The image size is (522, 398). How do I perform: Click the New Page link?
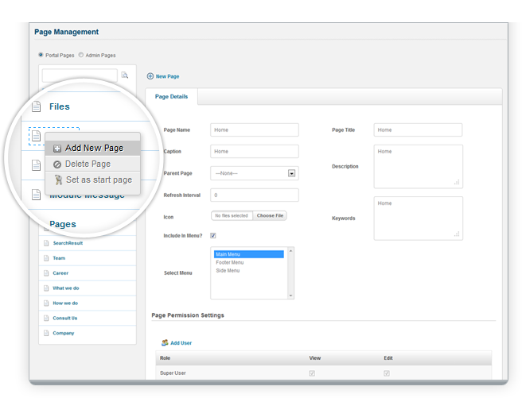[x=167, y=76]
